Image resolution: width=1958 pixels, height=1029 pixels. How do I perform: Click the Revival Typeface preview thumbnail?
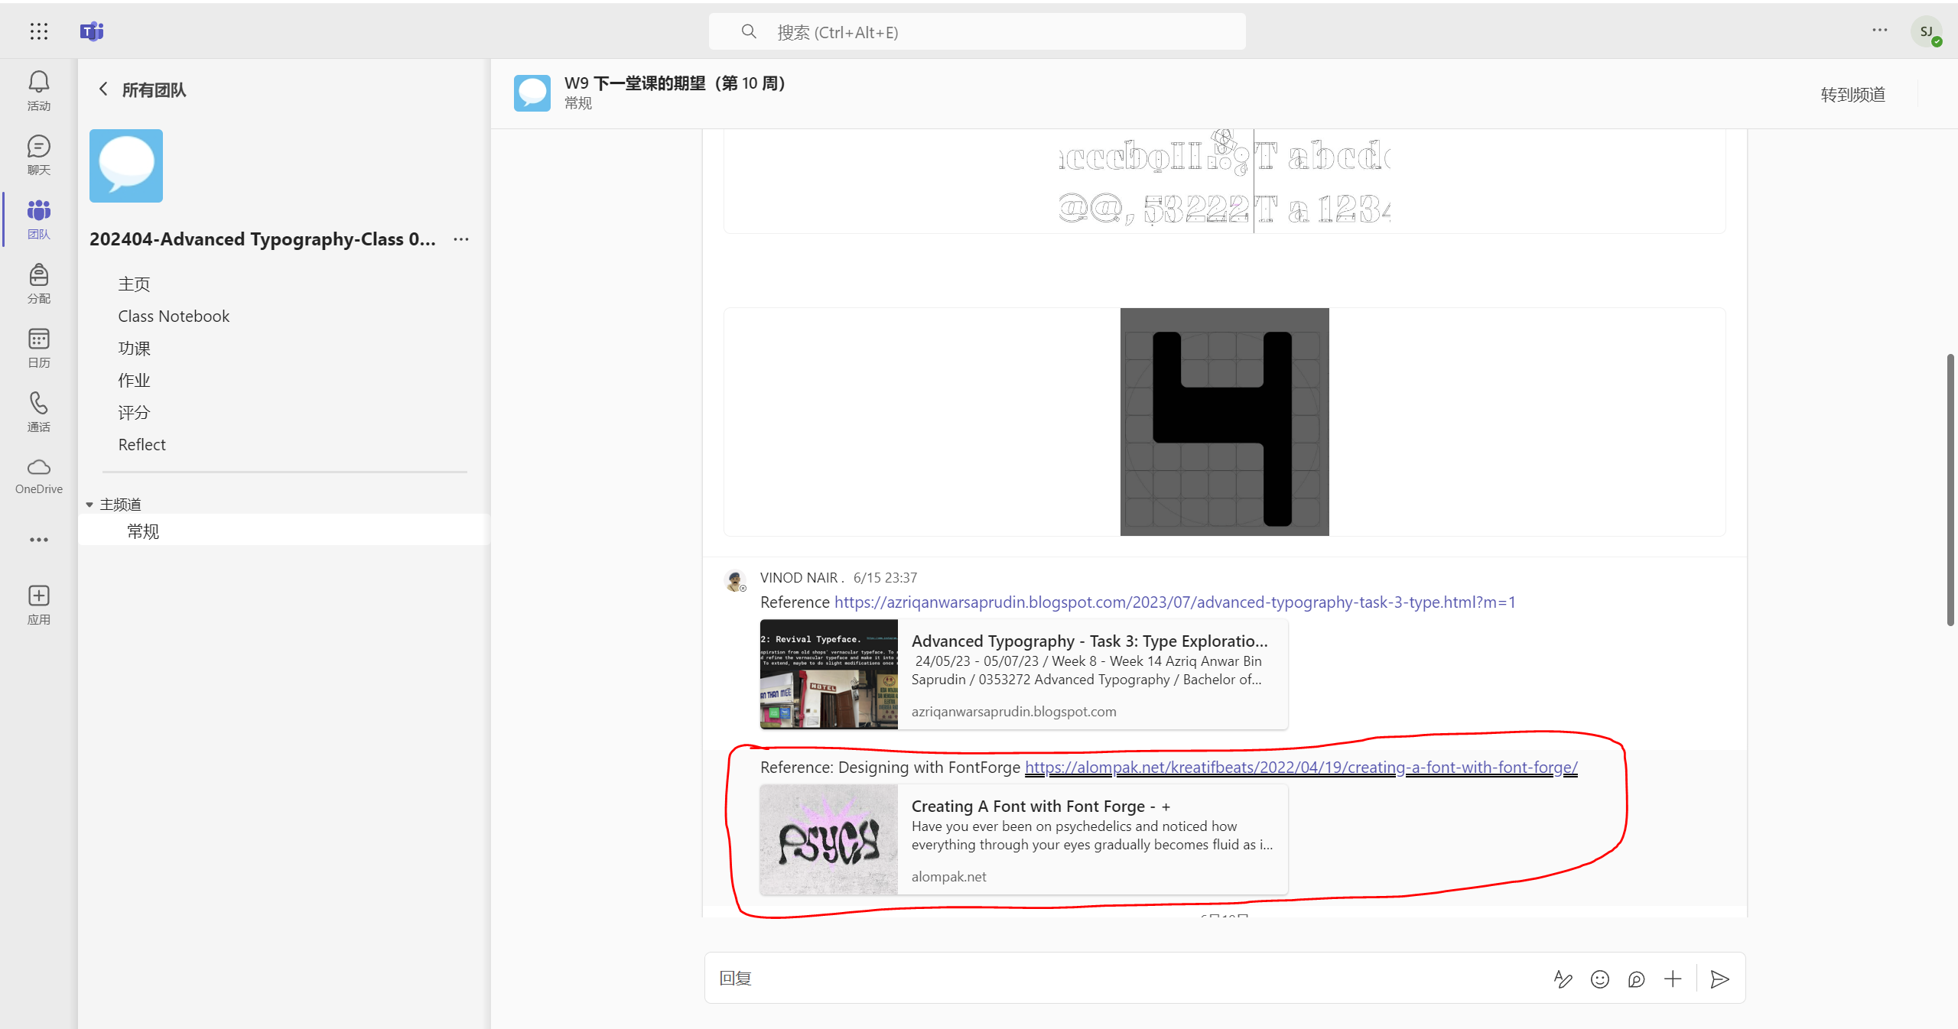click(x=828, y=675)
